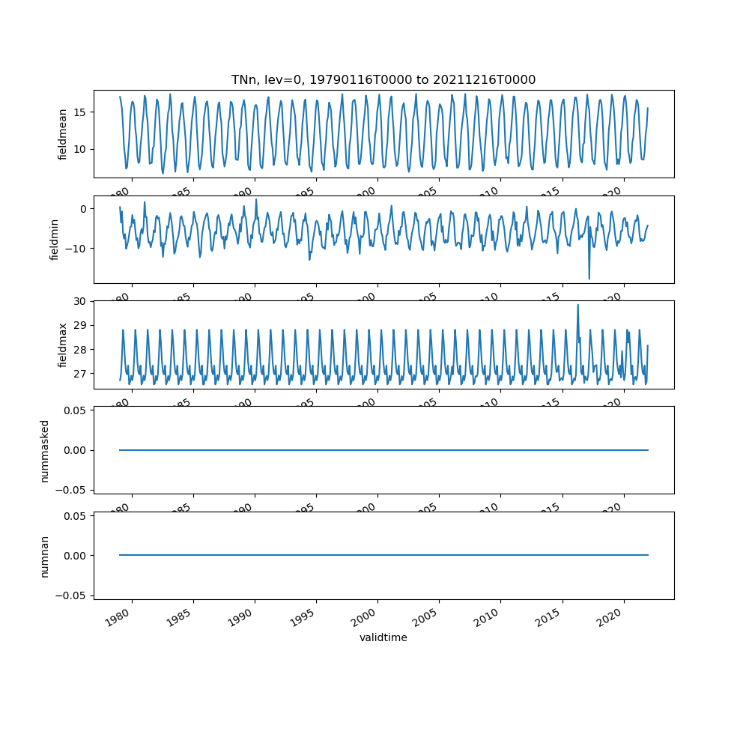Click the -10 tick on fieldmin axis
The width and height of the screenshot is (749, 749).
tap(76, 248)
